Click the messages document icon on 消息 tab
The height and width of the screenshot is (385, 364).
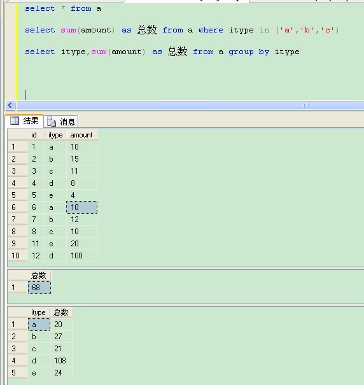52,122
